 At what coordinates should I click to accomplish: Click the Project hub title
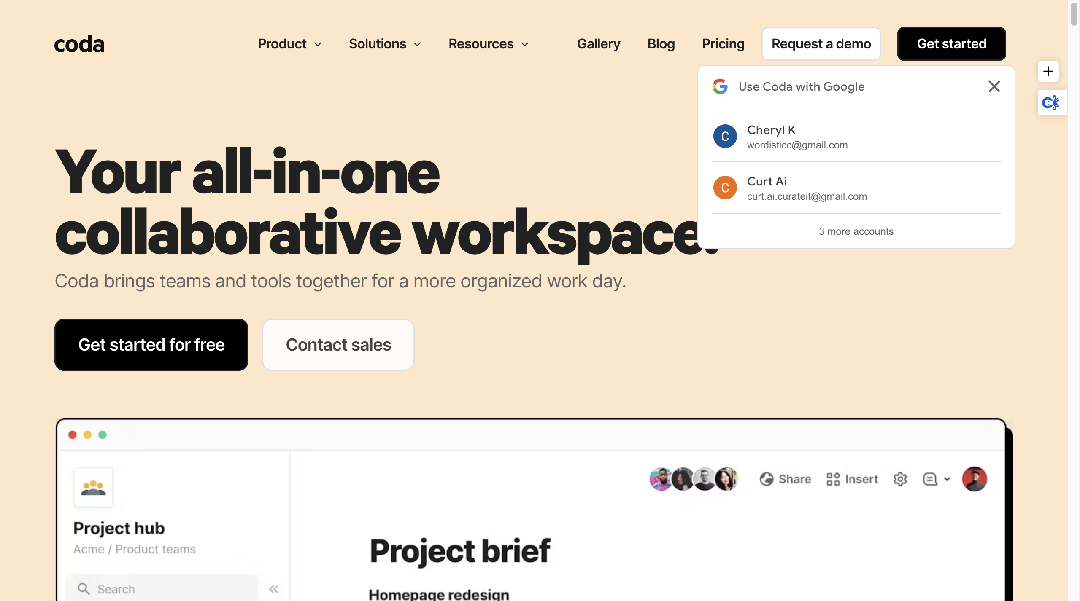coord(119,529)
